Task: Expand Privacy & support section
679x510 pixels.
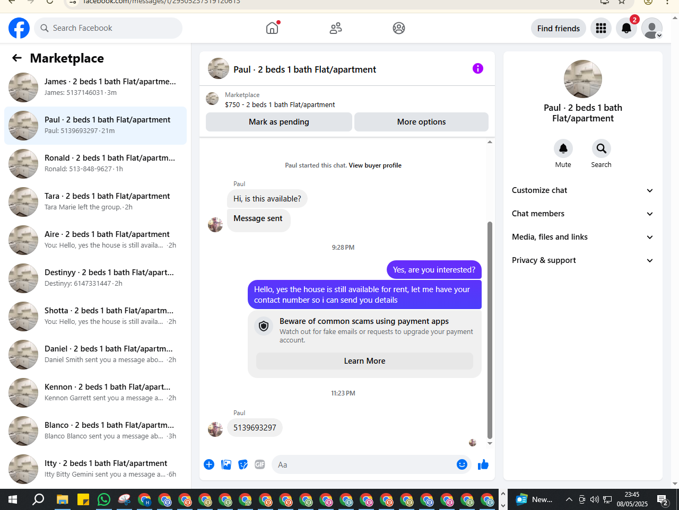Action: point(583,260)
